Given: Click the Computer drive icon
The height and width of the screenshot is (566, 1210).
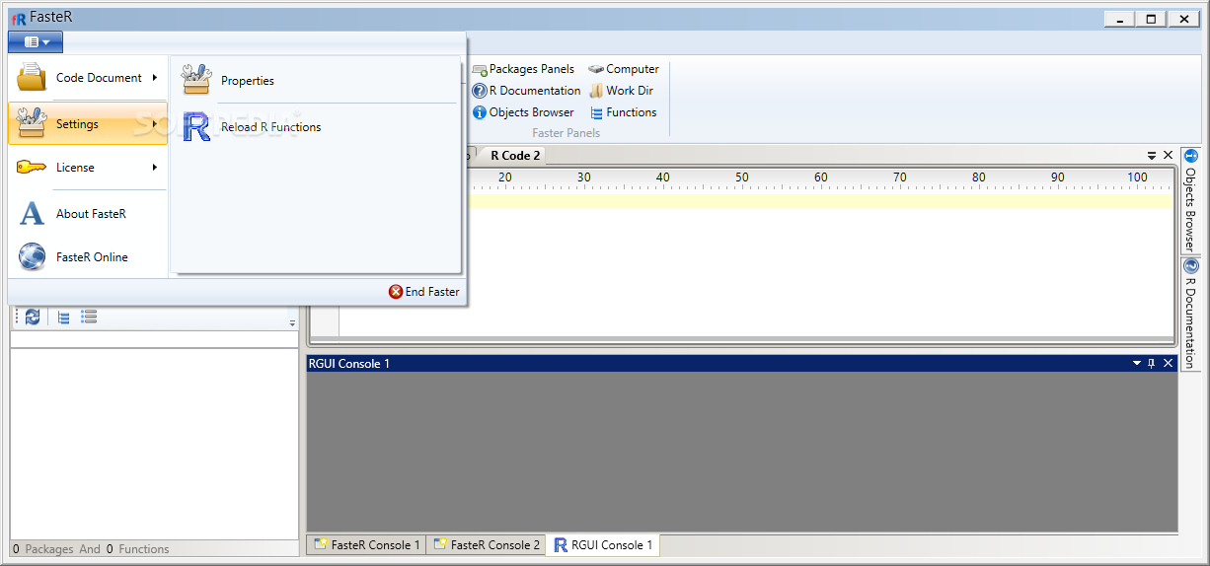Looking at the screenshot, I should (x=596, y=70).
